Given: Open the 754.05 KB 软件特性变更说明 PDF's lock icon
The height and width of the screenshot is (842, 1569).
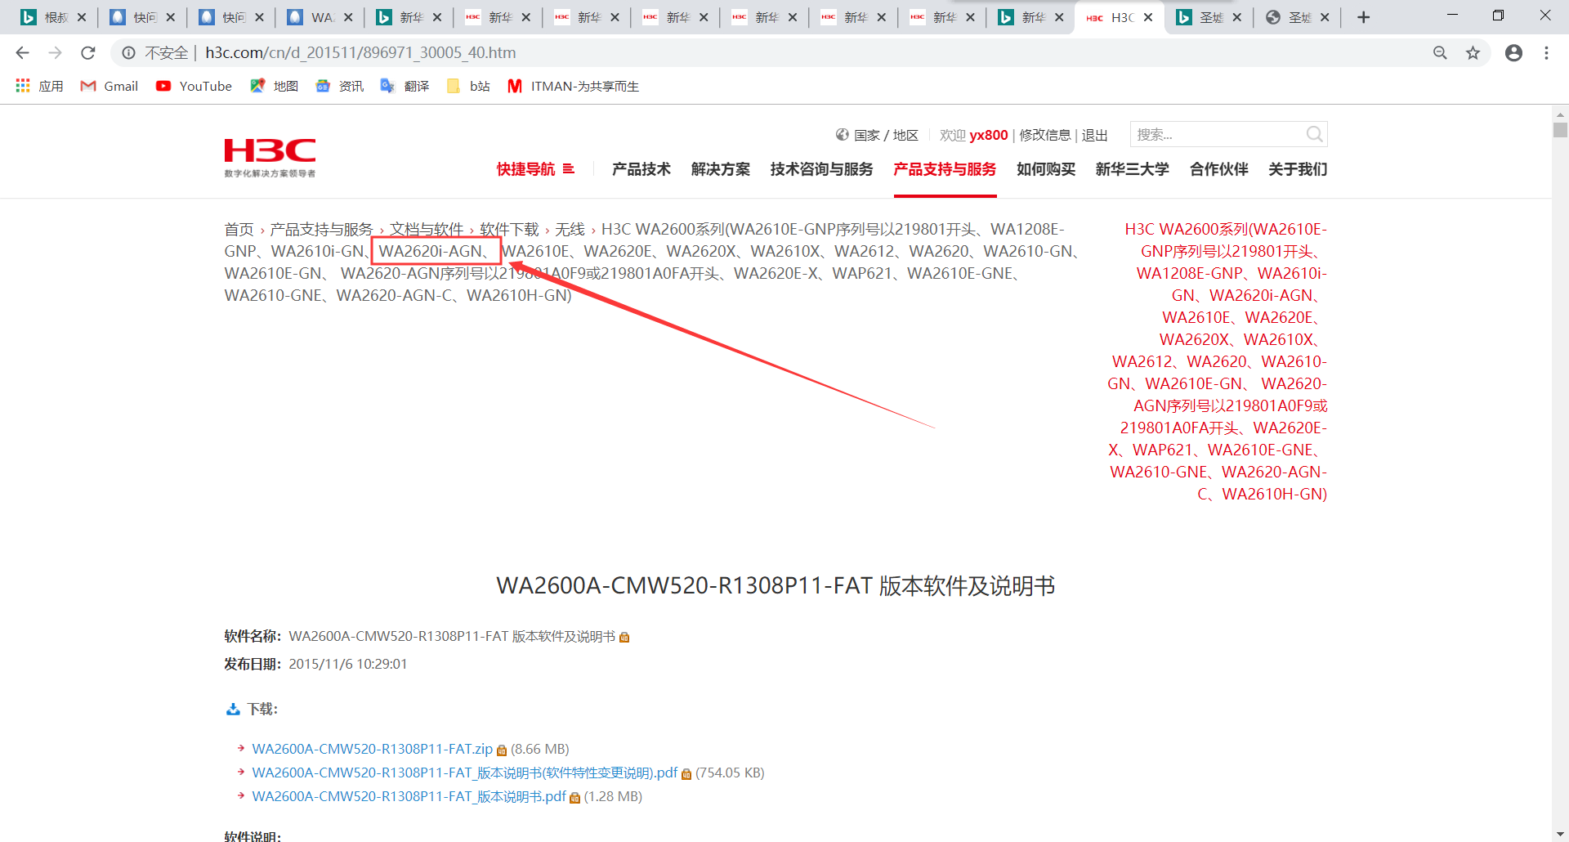Looking at the screenshot, I should (x=686, y=774).
